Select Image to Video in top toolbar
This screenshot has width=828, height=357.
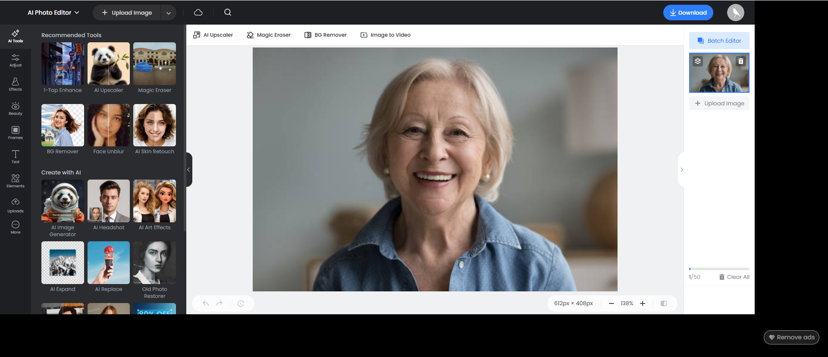pos(386,35)
